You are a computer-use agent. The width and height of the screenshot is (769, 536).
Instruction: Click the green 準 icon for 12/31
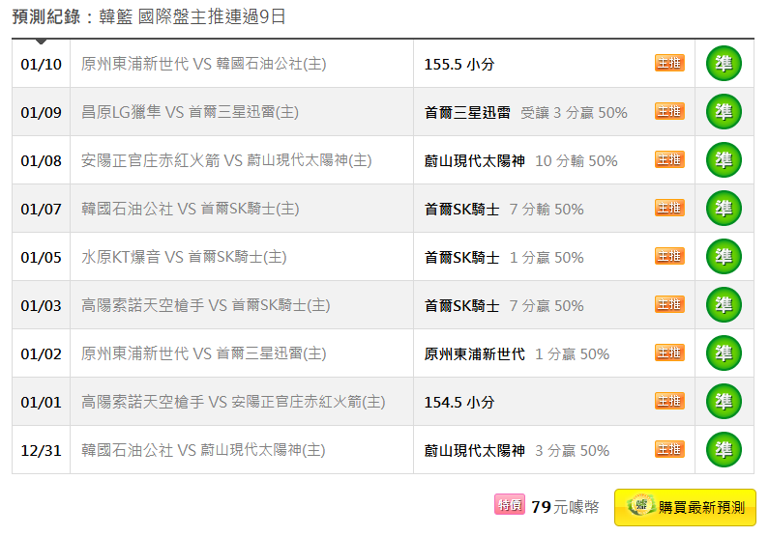click(x=724, y=450)
